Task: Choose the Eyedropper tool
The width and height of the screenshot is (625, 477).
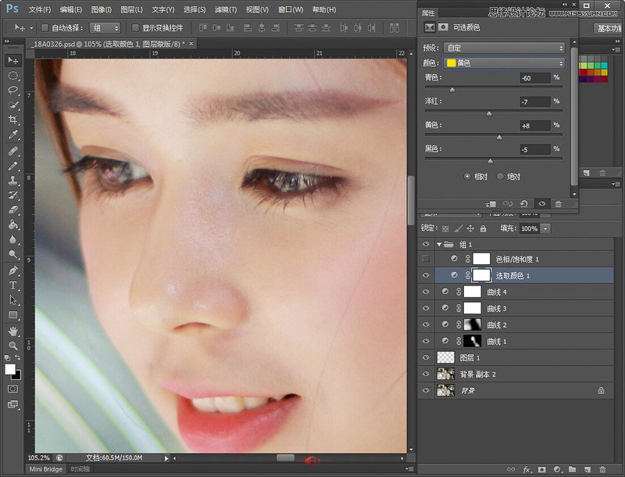Action: click(11, 133)
